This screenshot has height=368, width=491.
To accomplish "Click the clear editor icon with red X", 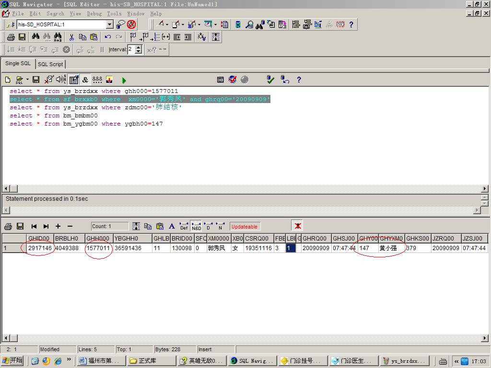I will (49, 80).
